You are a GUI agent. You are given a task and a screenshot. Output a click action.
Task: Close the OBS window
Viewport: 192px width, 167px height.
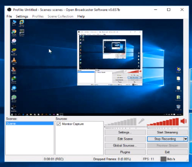pyautogui.click(x=182, y=10)
